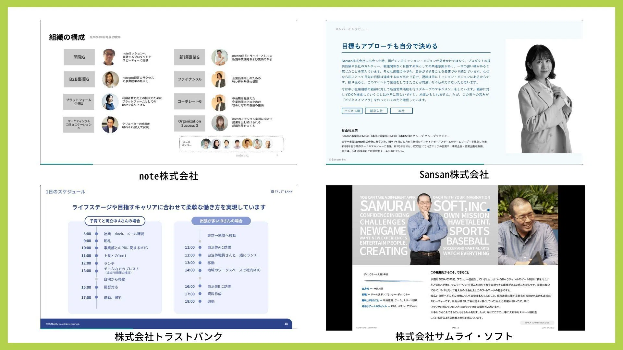Click the 事業部とのPRに関するMTG entry
This screenshot has width=623, height=350.
[x=126, y=248]
